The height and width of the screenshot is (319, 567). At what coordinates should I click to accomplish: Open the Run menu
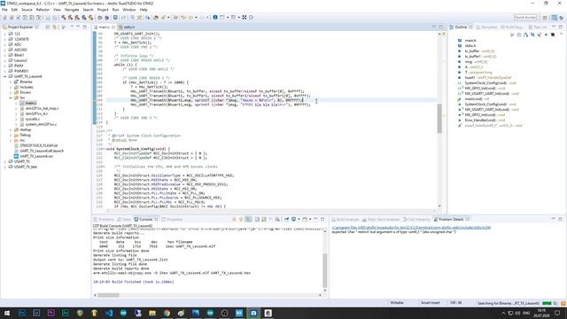[115, 10]
